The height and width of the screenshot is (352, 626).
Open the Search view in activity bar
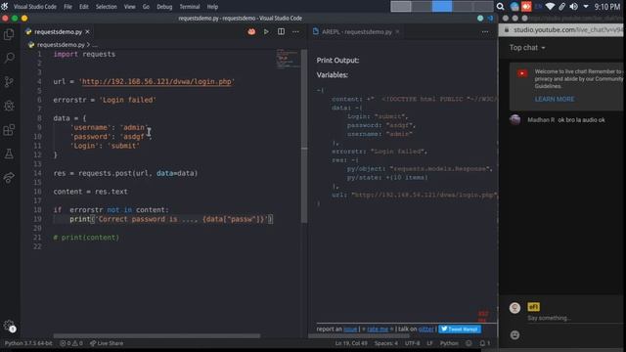(9, 58)
